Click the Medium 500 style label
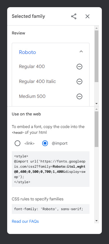 coord(32,96)
